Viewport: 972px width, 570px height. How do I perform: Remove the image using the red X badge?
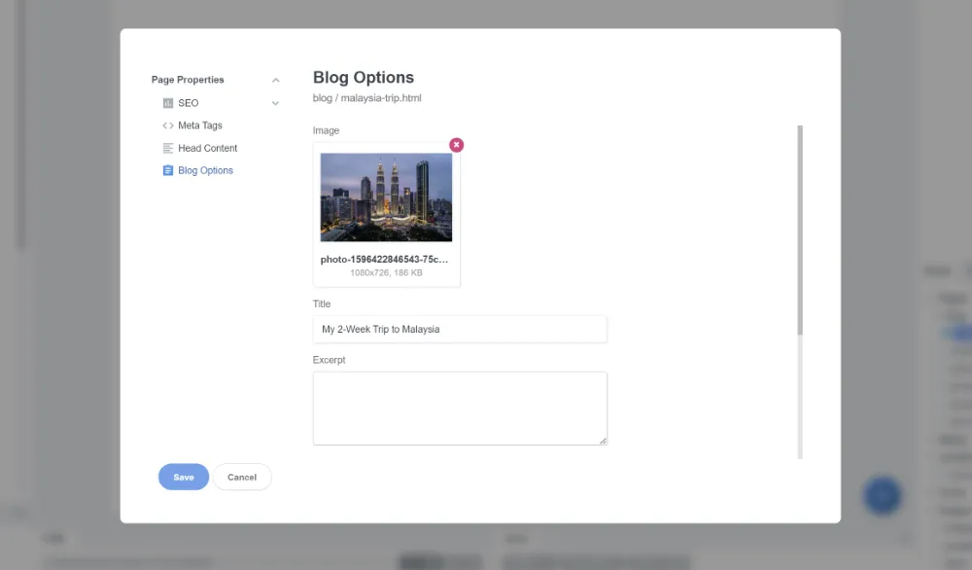[456, 144]
